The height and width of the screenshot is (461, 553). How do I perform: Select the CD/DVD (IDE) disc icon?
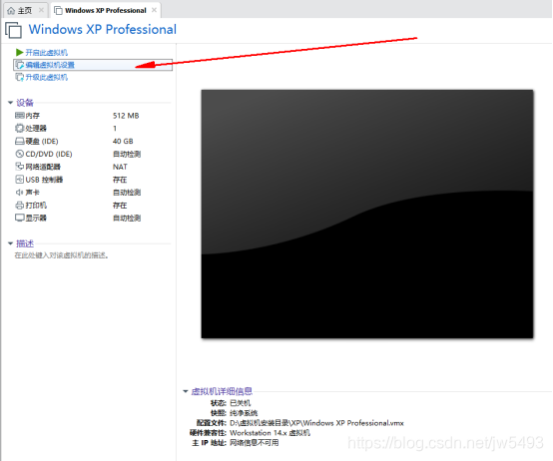pos(19,154)
